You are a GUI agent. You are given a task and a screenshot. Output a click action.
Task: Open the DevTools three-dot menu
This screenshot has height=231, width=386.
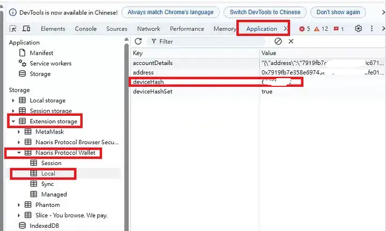[x=372, y=28]
